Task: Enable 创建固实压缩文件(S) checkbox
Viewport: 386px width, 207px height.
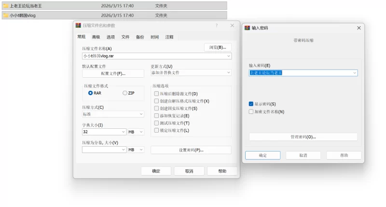Action: [156, 108]
